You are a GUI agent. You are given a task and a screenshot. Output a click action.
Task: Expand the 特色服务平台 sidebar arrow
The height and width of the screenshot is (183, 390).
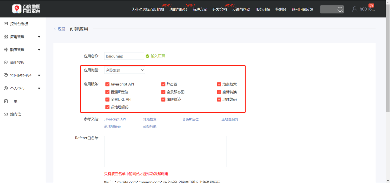[39, 75]
